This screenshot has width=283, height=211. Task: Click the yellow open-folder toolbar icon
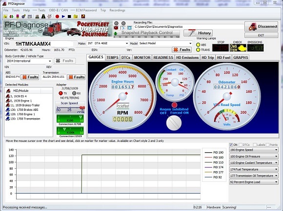click(x=5, y=17)
